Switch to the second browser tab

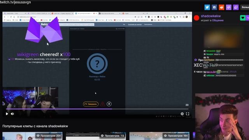pyautogui.click(x=39, y=14)
